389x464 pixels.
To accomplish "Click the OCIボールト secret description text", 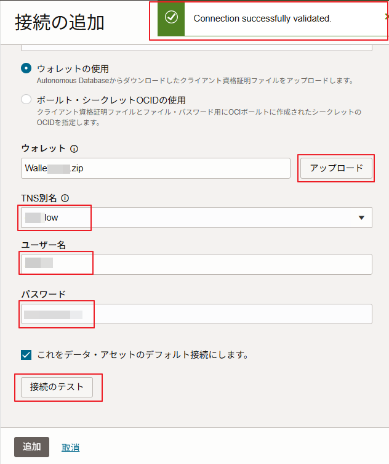I will 199,117.
